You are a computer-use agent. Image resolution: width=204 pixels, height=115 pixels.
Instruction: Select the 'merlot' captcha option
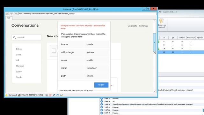71,68
